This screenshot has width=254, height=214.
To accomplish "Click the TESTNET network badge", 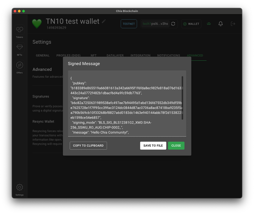I will tap(129, 24).
